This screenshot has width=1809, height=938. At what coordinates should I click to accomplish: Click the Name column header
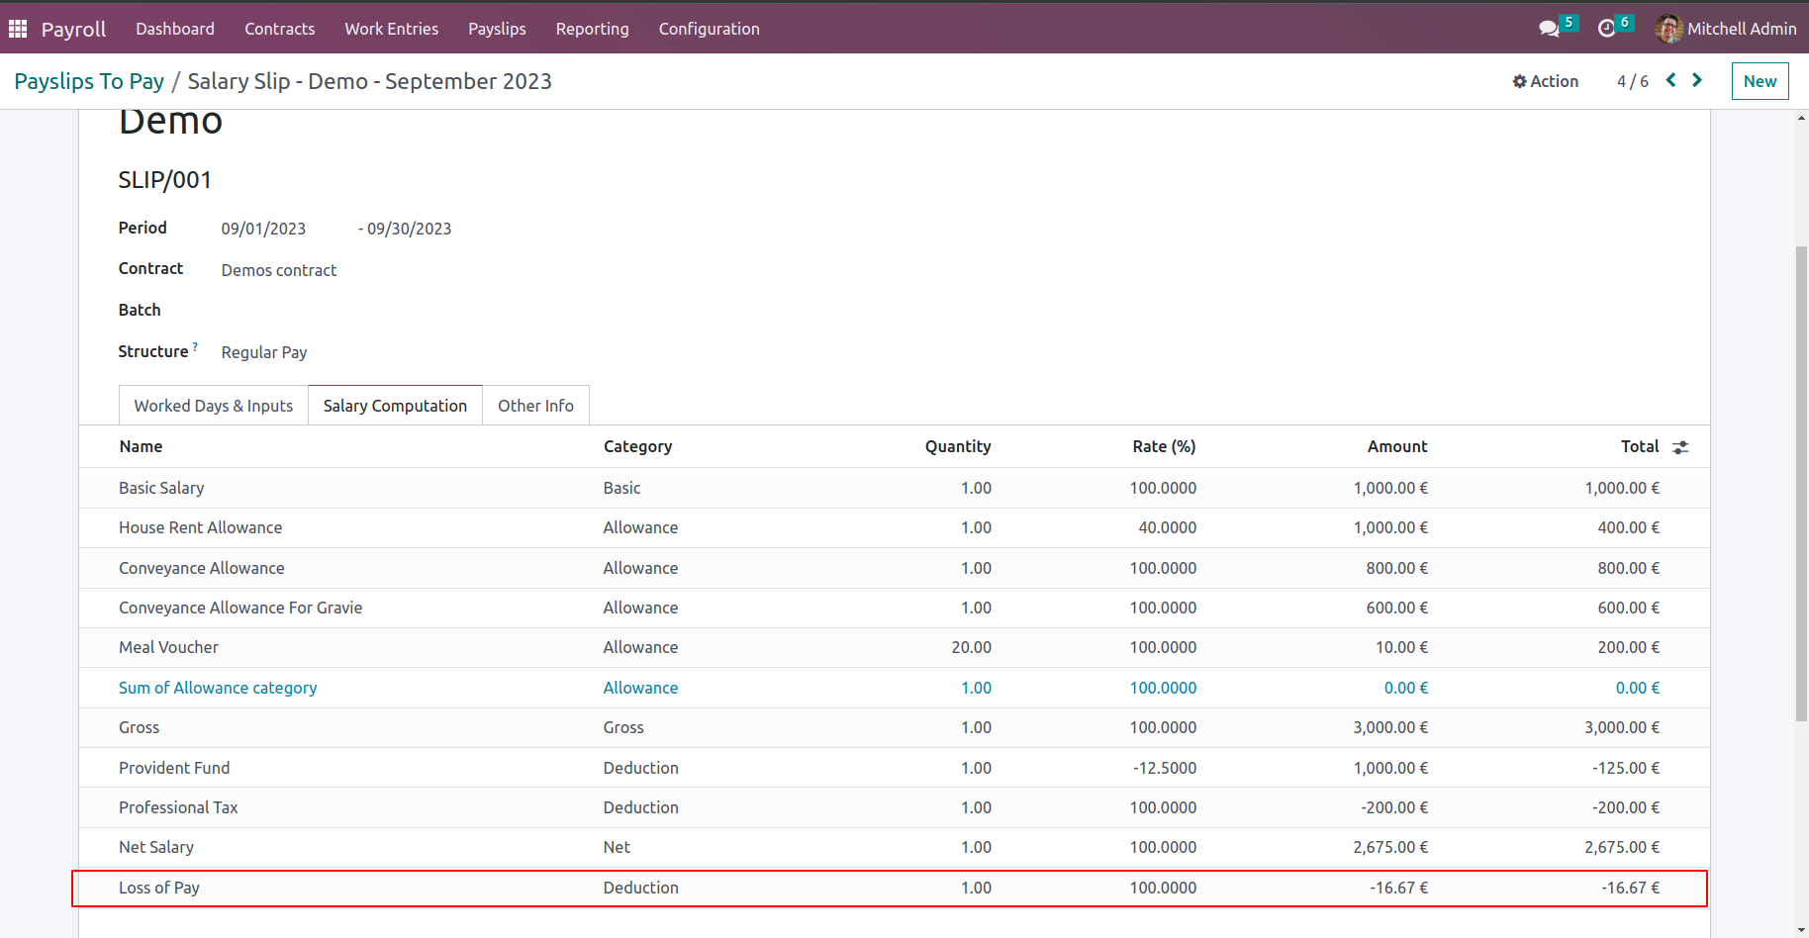(x=141, y=446)
